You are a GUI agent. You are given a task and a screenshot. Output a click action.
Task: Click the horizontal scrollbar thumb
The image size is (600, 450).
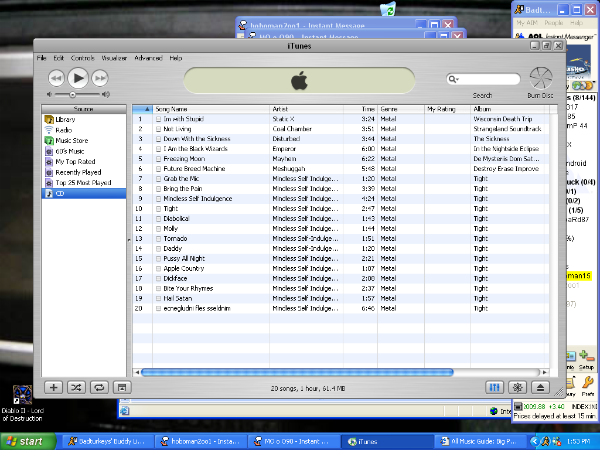pyautogui.click(x=297, y=372)
